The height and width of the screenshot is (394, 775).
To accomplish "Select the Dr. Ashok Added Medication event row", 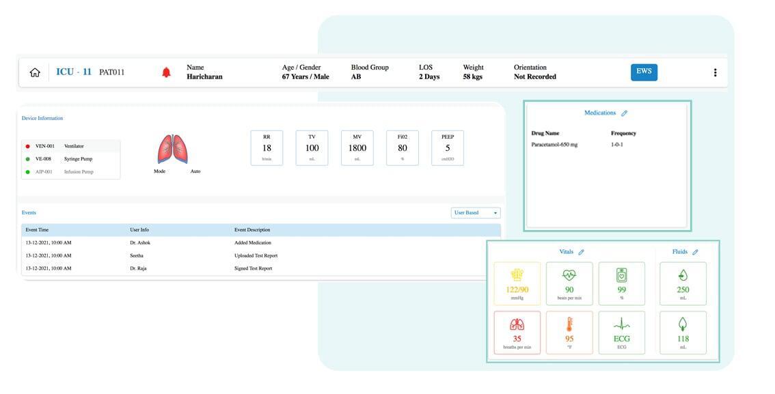I will (260, 242).
